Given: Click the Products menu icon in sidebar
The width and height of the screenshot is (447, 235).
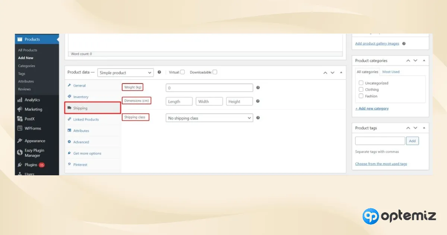Looking at the screenshot, I should point(19,39).
